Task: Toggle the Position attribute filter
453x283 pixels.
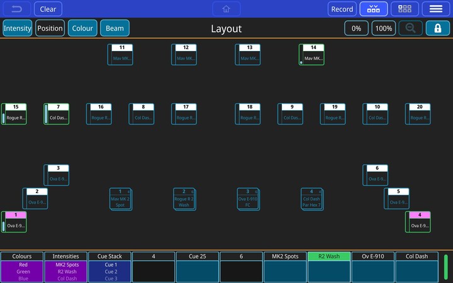Action: point(50,28)
